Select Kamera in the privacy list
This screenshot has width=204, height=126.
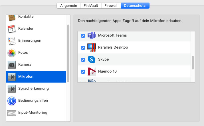(36, 65)
